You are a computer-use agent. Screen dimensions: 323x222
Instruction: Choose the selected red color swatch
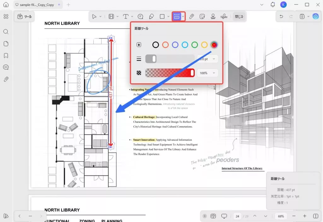[214, 45]
